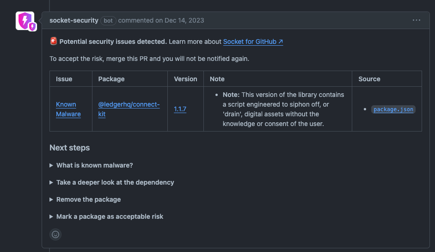This screenshot has height=252, width=435.
Task: Open the package.json source link
Action: click(393, 109)
